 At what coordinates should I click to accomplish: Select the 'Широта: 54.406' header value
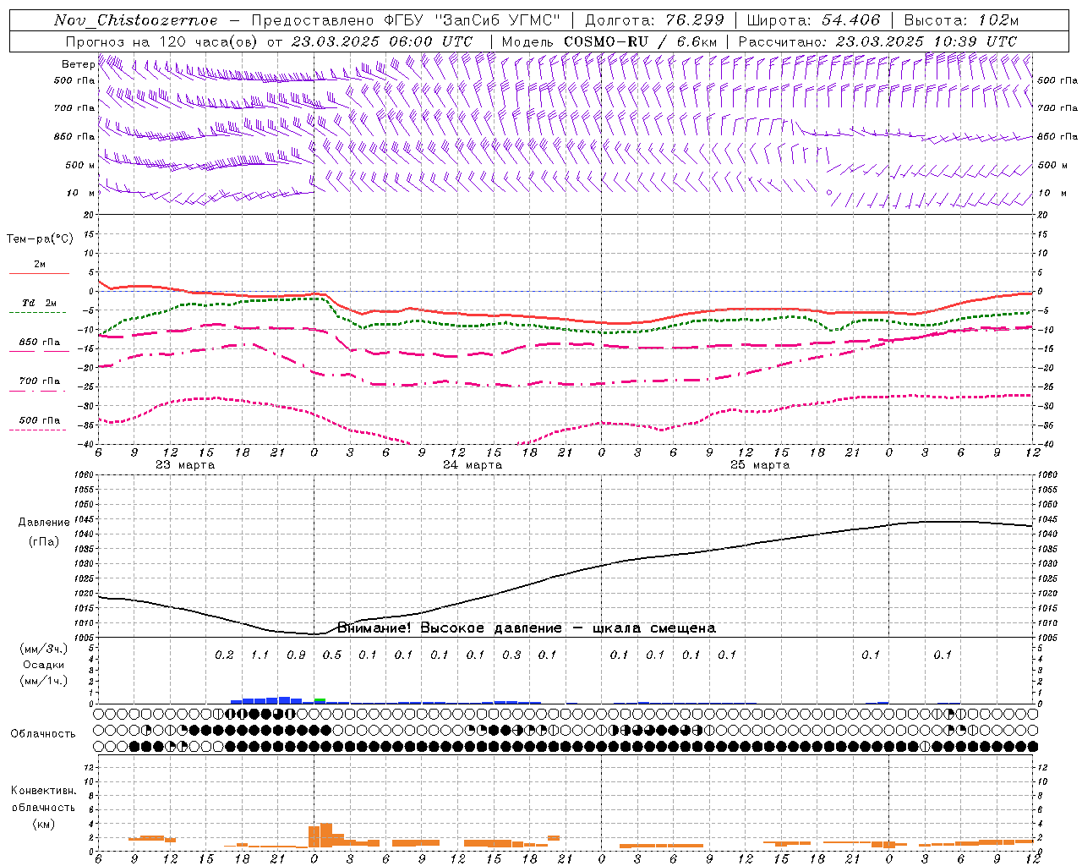(813, 20)
